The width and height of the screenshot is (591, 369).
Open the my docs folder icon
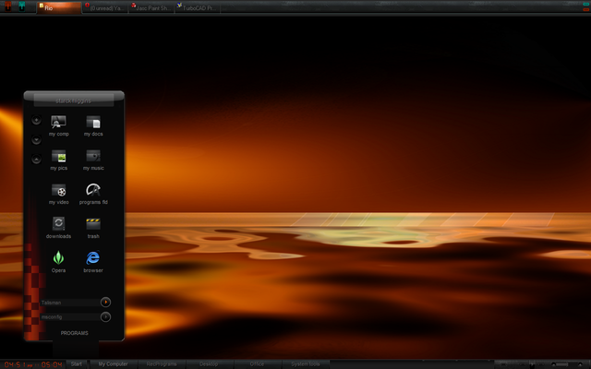tap(93, 122)
